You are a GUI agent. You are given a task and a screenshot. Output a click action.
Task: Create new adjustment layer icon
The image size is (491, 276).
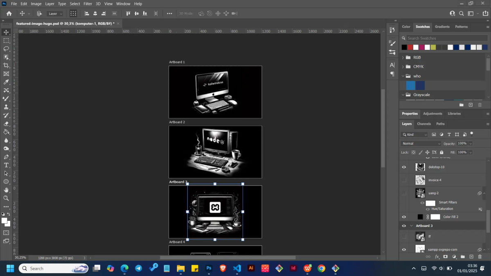(x=454, y=257)
